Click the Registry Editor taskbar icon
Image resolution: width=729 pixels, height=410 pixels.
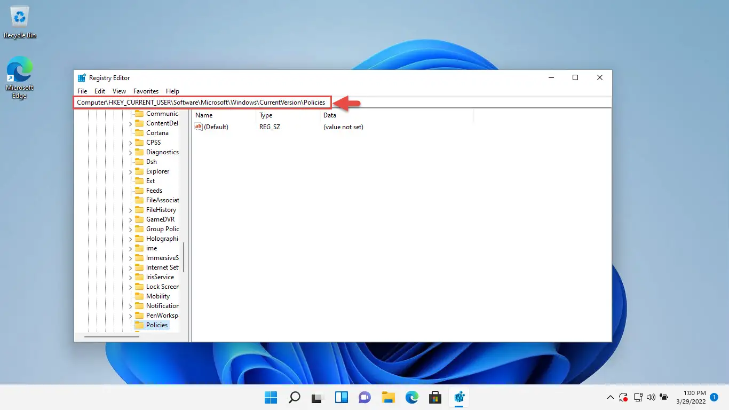459,397
